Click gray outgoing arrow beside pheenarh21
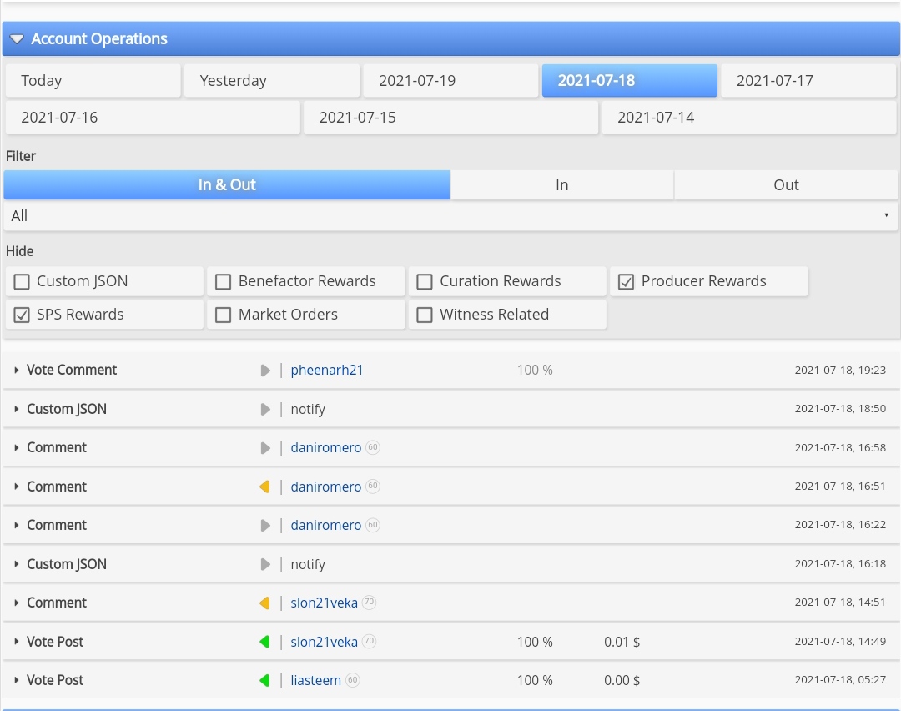 pos(265,371)
